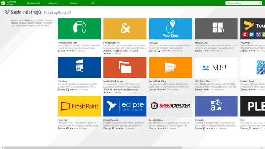
Task: Open Speed Checker app tile
Action: click(171, 106)
